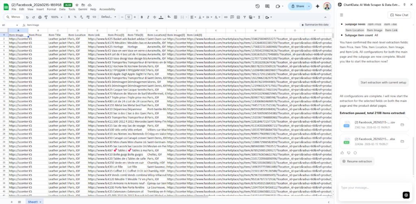Screen dimensions: 416x204
Task: Open folder for the csv file
Action: click(402, 125)
